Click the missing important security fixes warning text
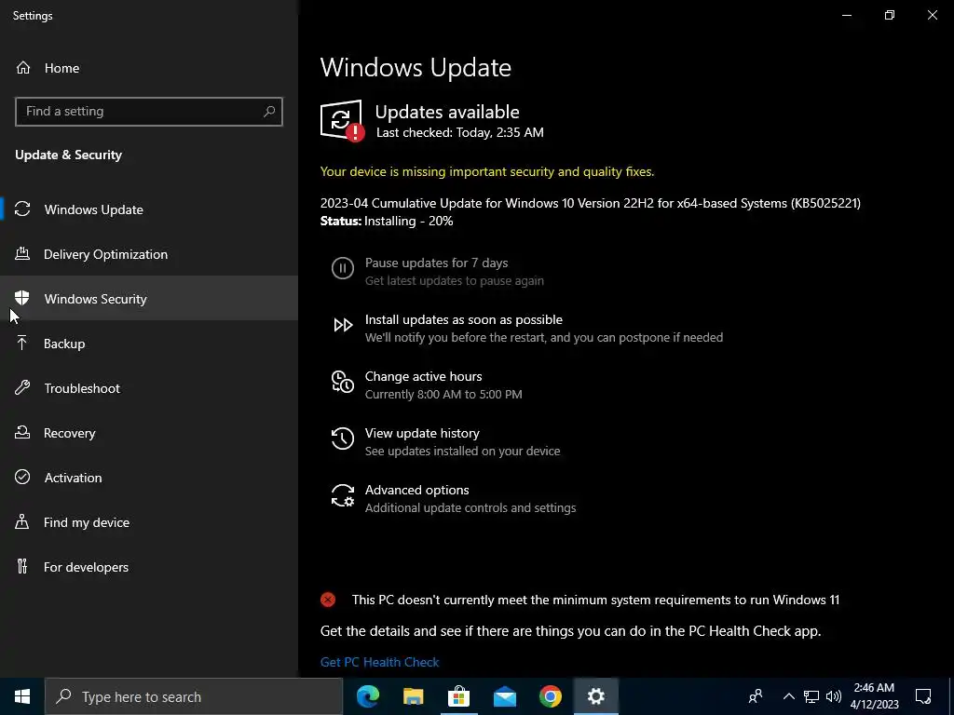Image resolution: width=954 pixels, height=715 pixels. point(487,171)
